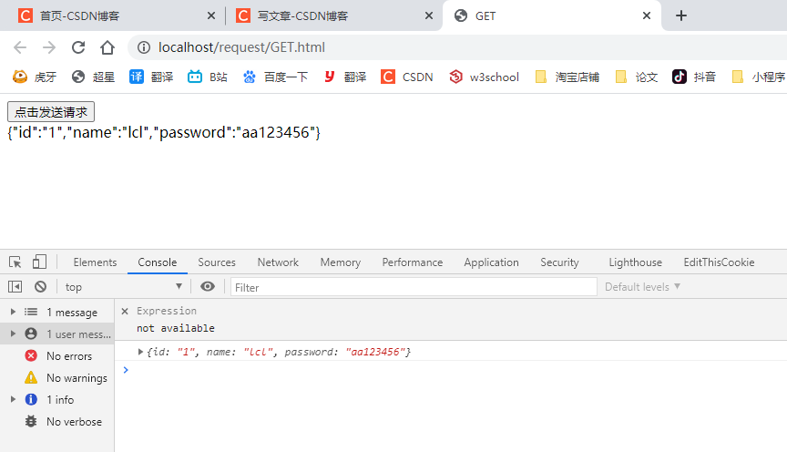Open the Performance DevTools tab
Viewport: 787px width, 452px height.
[413, 262]
